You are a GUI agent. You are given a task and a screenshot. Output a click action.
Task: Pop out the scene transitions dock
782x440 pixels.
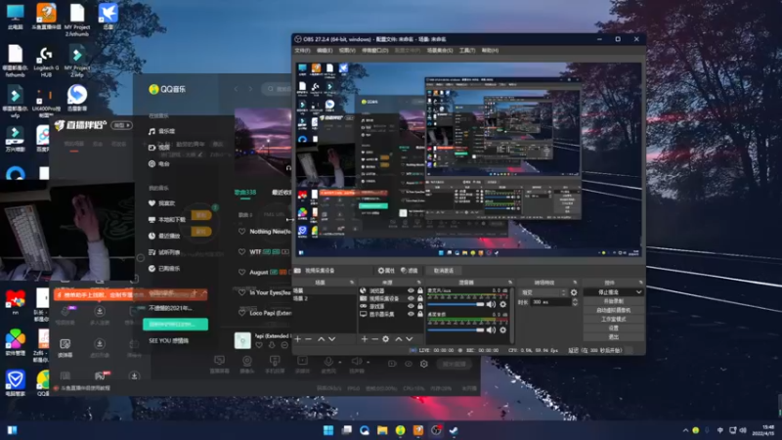click(x=575, y=283)
